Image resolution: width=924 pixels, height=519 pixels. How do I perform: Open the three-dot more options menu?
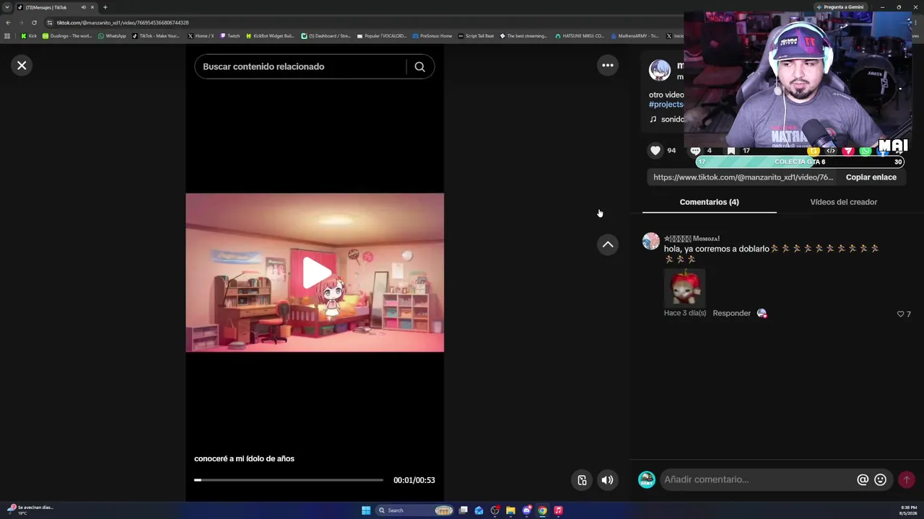608,65
